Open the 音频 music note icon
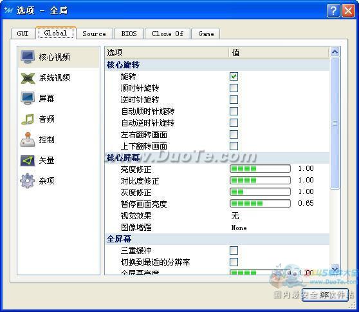 pyautogui.click(x=28, y=119)
